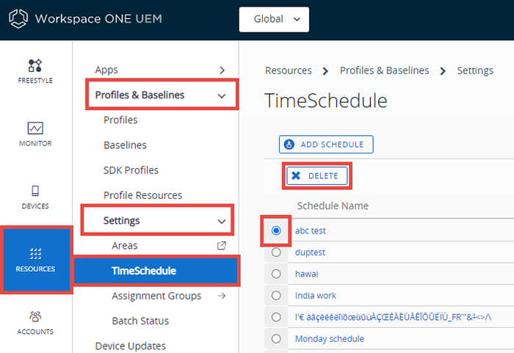Image resolution: width=514 pixels, height=353 pixels.
Task: Click the Delete button
Action: pyautogui.click(x=317, y=175)
